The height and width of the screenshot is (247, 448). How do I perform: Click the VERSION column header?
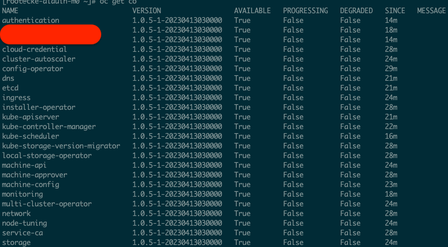[147, 11]
